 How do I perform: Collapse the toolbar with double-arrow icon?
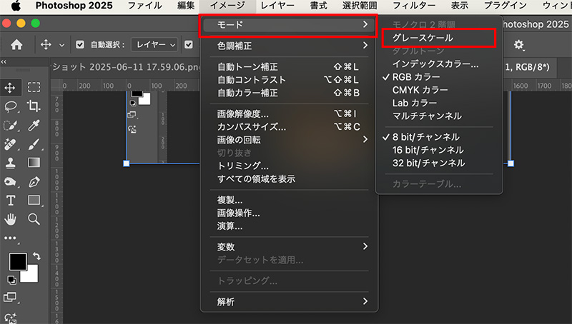pyautogui.click(x=4, y=62)
